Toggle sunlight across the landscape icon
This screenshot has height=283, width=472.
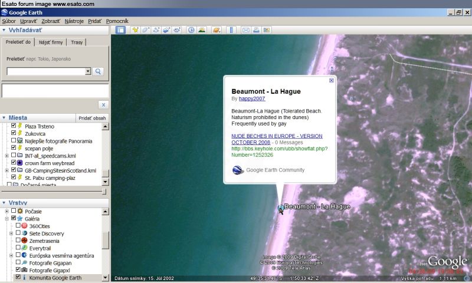pyautogui.click(x=202, y=29)
